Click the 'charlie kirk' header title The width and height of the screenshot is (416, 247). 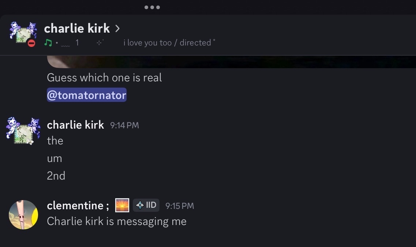coord(77,28)
